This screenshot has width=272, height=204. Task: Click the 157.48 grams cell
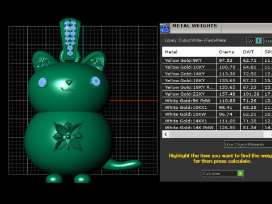(x=228, y=94)
